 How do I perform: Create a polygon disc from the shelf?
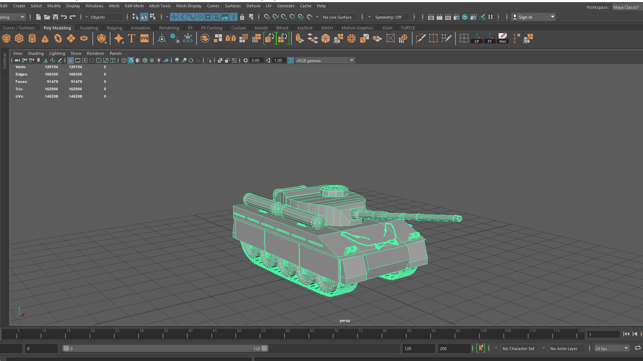84,38
